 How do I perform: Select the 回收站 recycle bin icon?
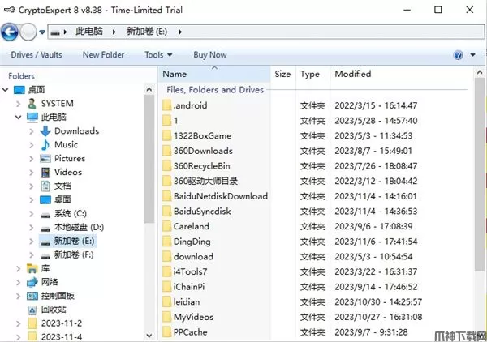click(32, 310)
